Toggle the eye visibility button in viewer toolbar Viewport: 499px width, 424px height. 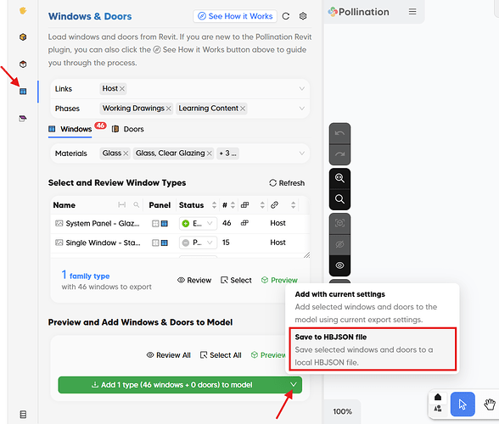coord(339,265)
